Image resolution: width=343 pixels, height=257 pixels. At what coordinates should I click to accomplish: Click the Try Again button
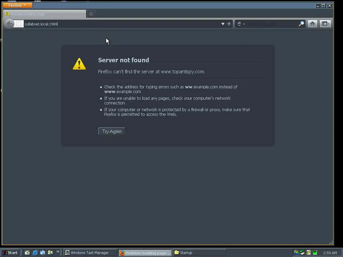(x=112, y=131)
